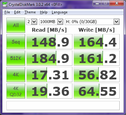Open the drive selector showing H: 0%
The height and width of the screenshot is (115, 126).
(x=92, y=22)
